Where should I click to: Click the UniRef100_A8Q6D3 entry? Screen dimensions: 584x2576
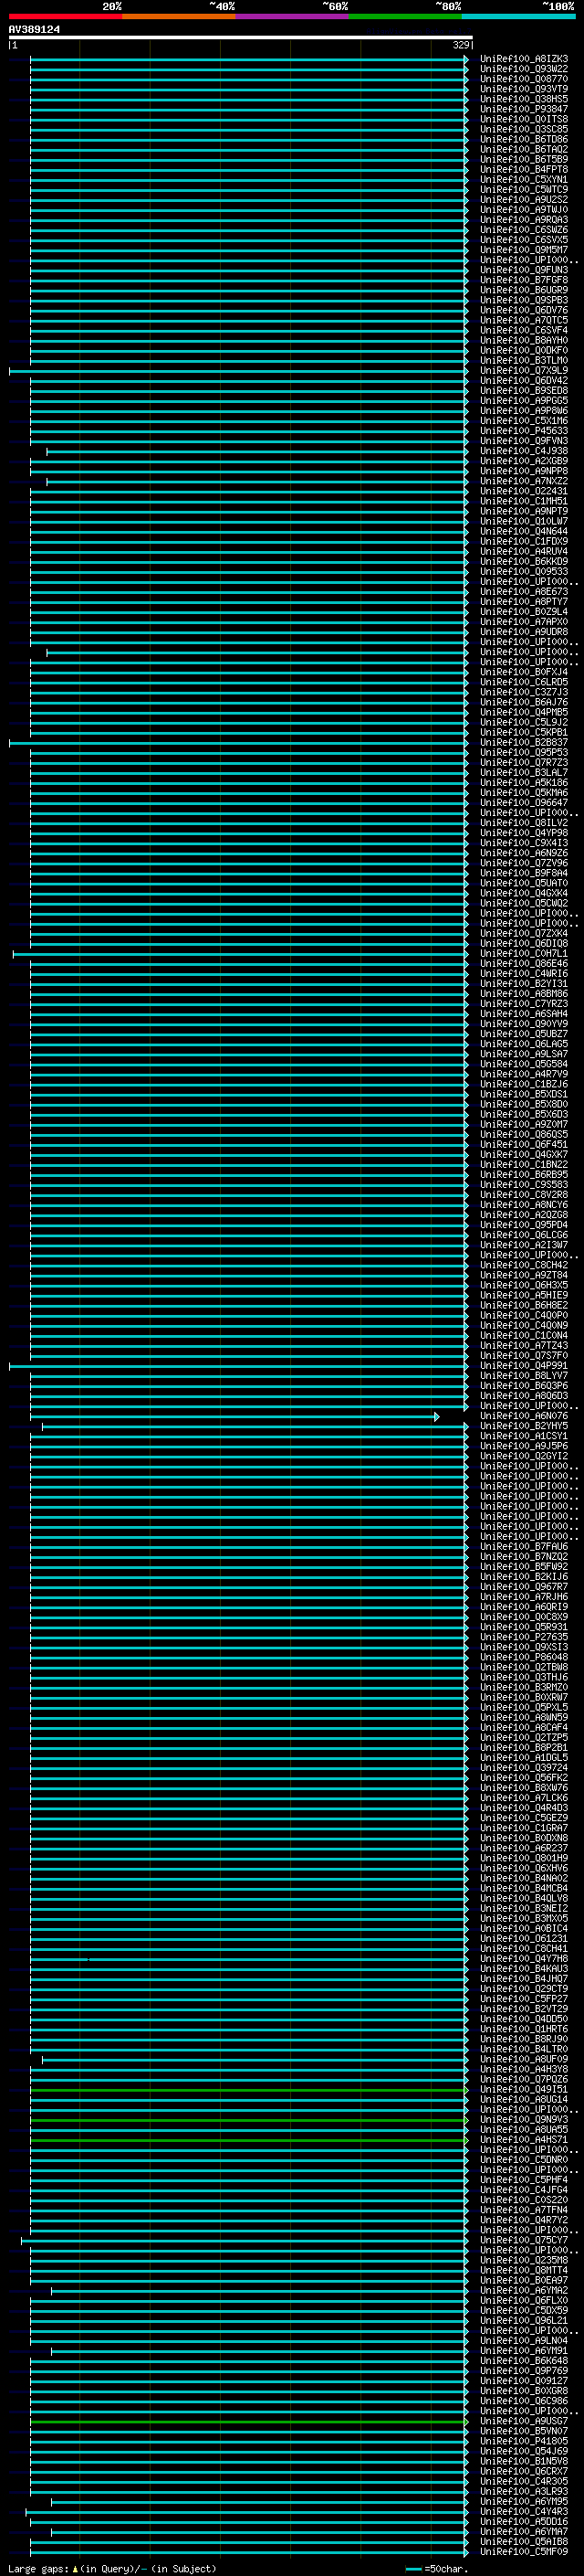tap(523, 1396)
